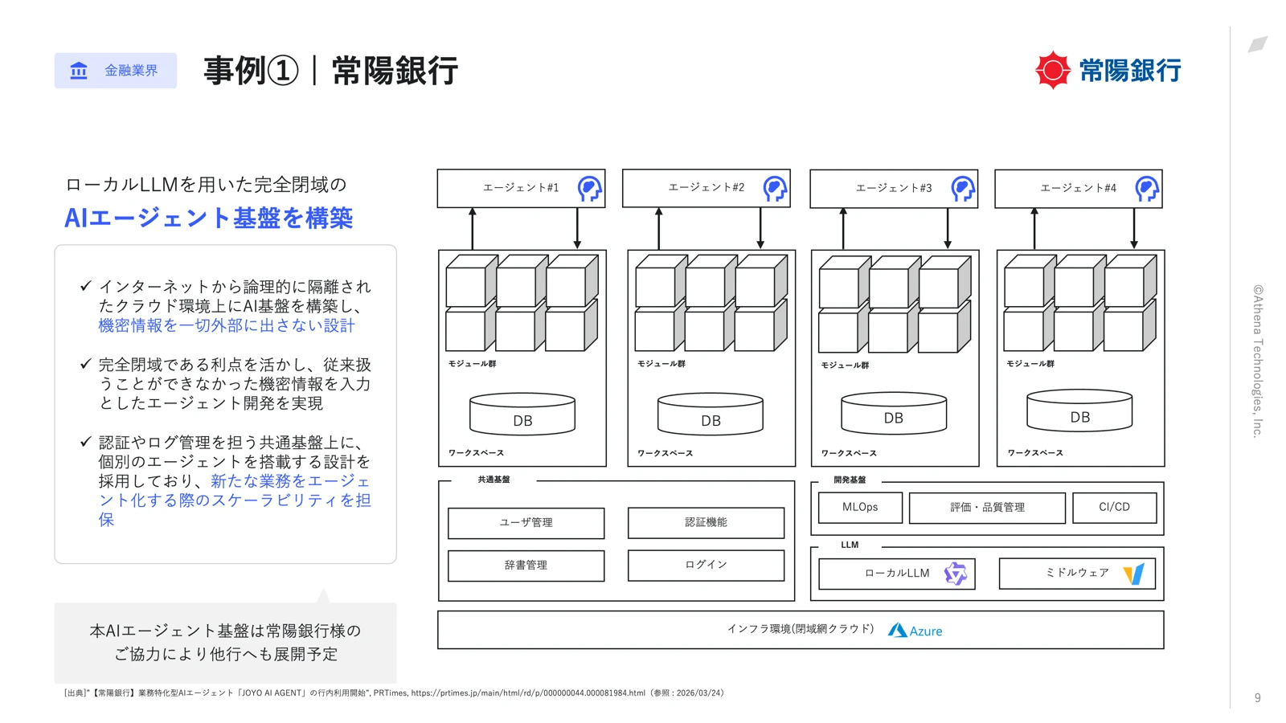The width and height of the screenshot is (1286, 723).
Task: Click the icon next to ミドルウェア
Action: pos(1134,573)
